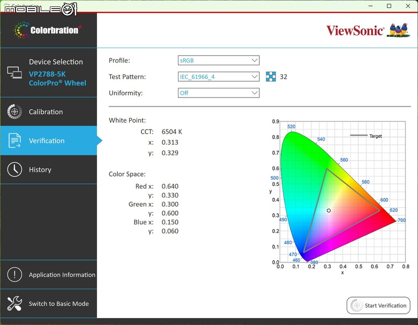Open the Profile dropdown showing sRGB

(x=219, y=61)
